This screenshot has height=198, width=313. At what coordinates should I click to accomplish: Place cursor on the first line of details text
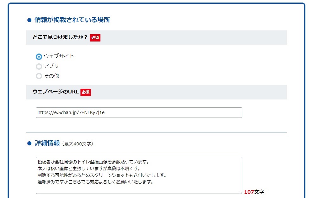coord(95,162)
